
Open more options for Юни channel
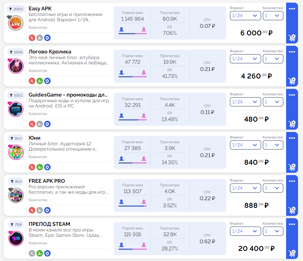point(292,138)
